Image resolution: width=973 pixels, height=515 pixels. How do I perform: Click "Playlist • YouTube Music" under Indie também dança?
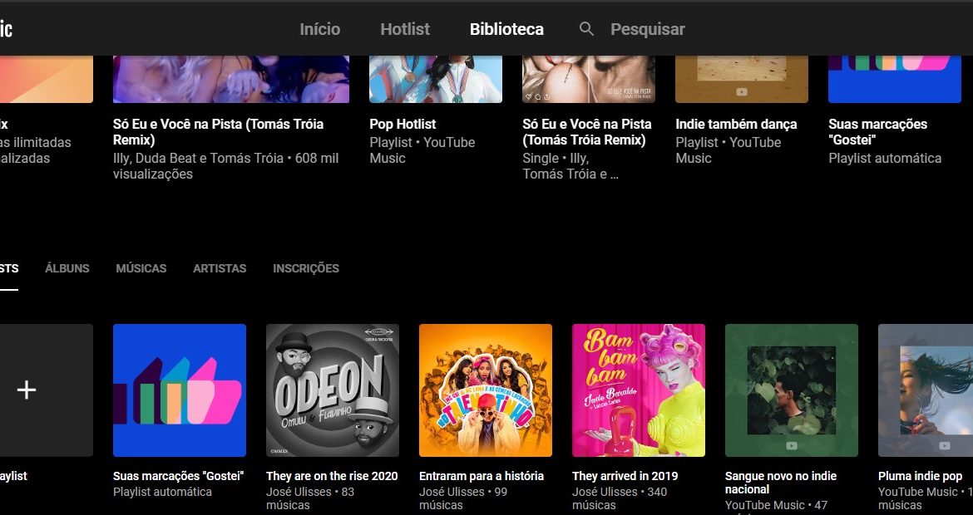click(x=728, y=150)
